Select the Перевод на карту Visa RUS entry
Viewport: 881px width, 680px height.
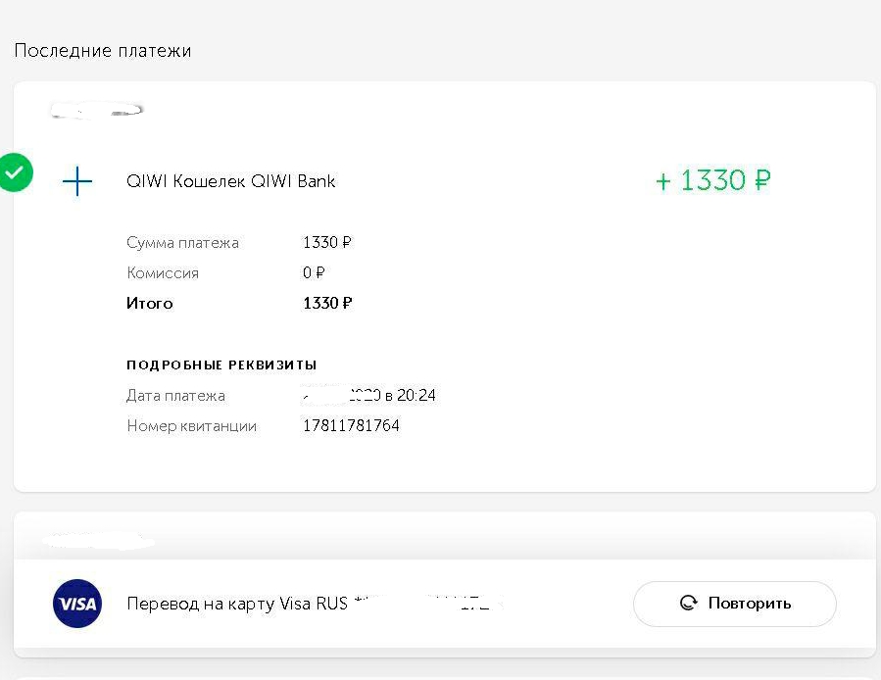click(237, 604)
